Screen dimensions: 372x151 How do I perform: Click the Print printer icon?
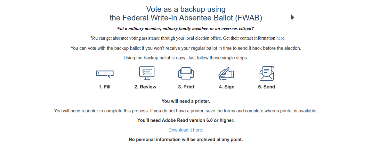tap(186, 73)
